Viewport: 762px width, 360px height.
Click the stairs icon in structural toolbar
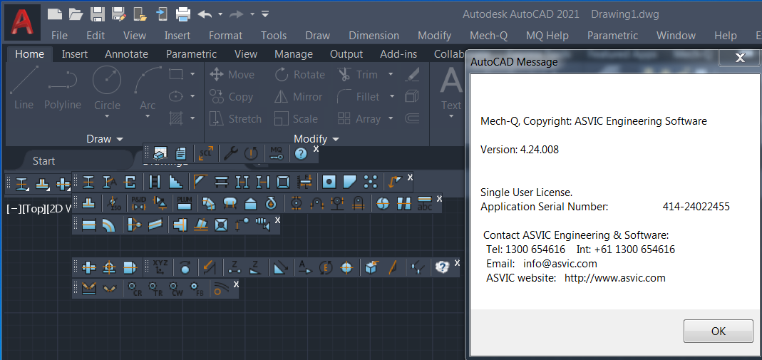(175, 182)
